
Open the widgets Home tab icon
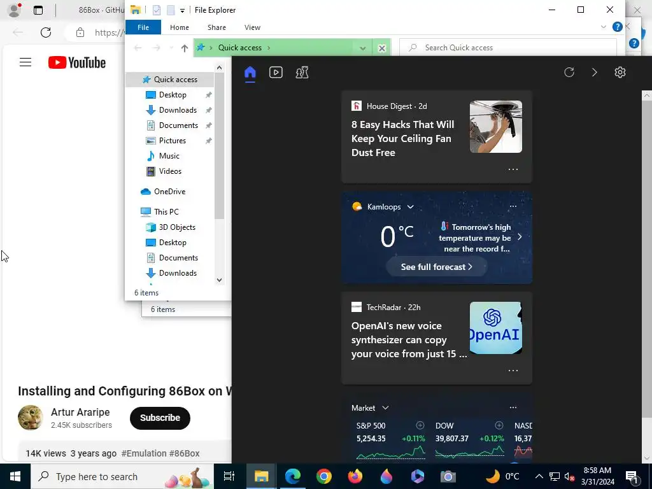pyautogui.click(x=250, y=73)
